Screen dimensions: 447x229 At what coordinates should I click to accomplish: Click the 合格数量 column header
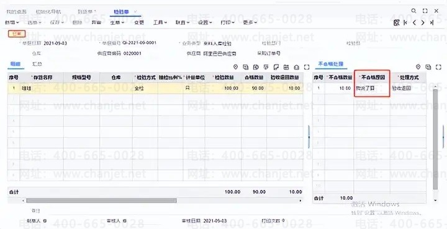tap(254, 78)
